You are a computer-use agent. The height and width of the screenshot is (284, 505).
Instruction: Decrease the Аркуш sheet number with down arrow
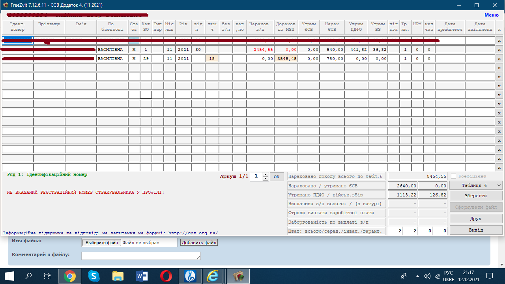(266, 179)
